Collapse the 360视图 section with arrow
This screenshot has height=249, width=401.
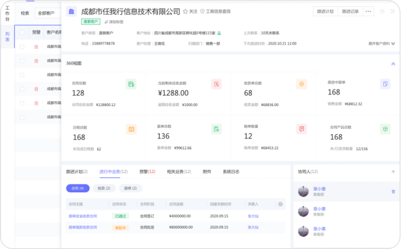click(x=393, y=64)
